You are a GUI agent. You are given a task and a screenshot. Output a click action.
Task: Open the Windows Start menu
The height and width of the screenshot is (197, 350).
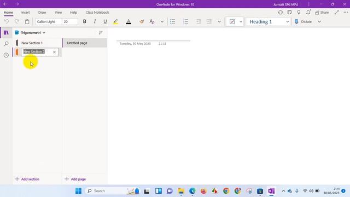point(78,191)
